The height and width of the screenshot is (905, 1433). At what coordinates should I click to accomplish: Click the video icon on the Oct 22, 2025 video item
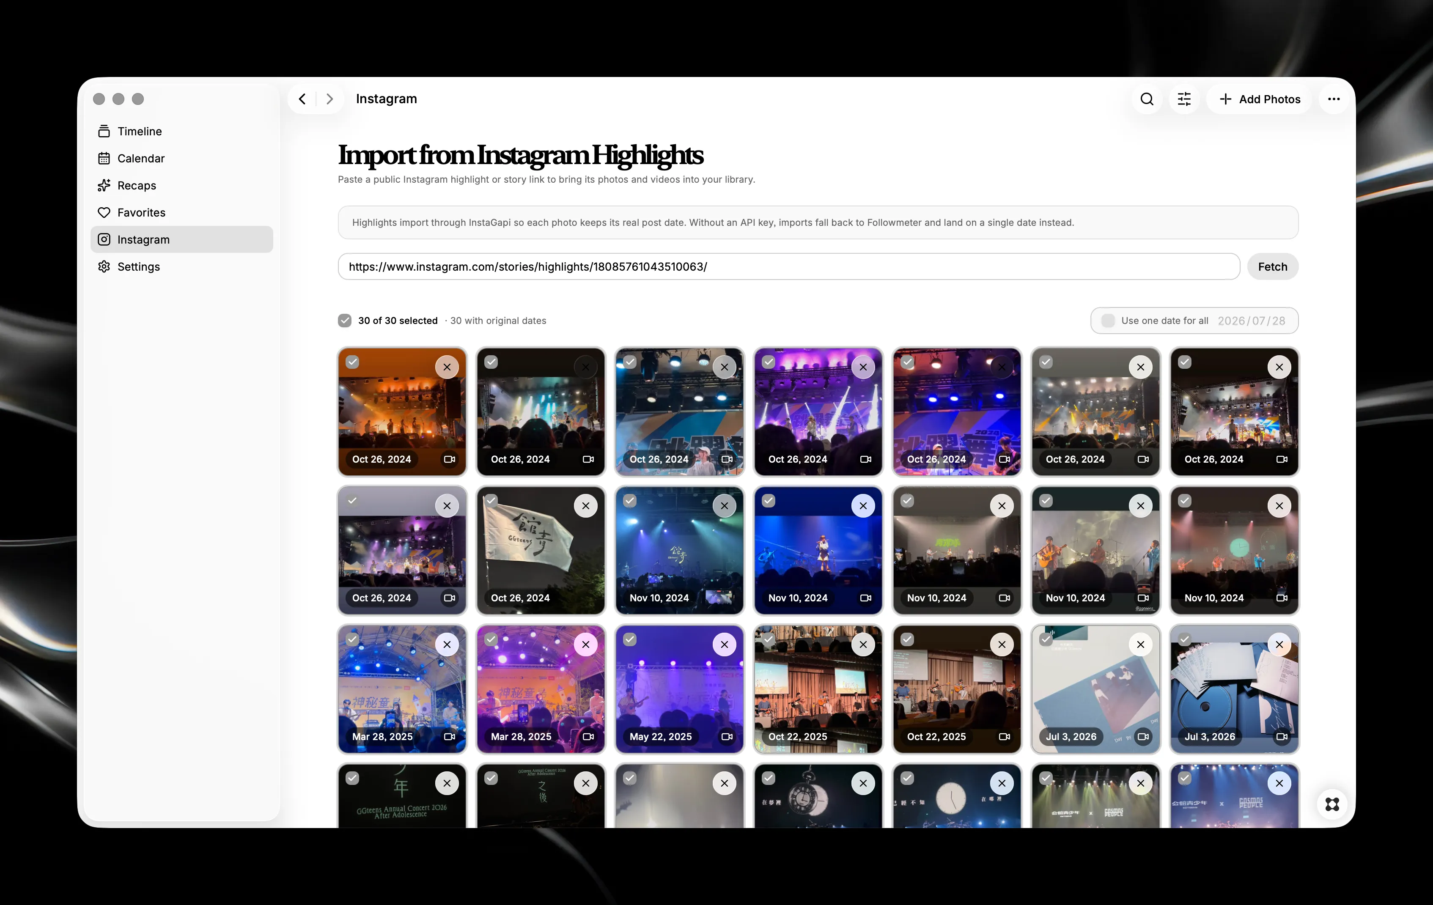pos(1004,737)
